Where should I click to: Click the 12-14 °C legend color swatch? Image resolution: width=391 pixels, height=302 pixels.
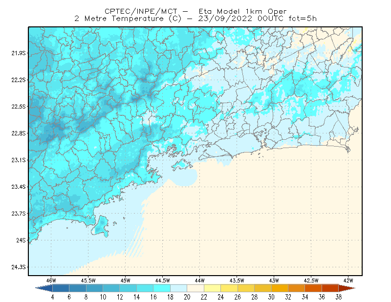pos(128,288)
